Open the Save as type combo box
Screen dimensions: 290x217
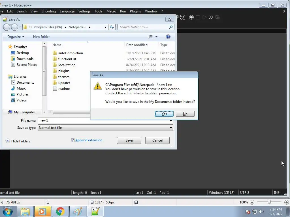tap(105, 128)
